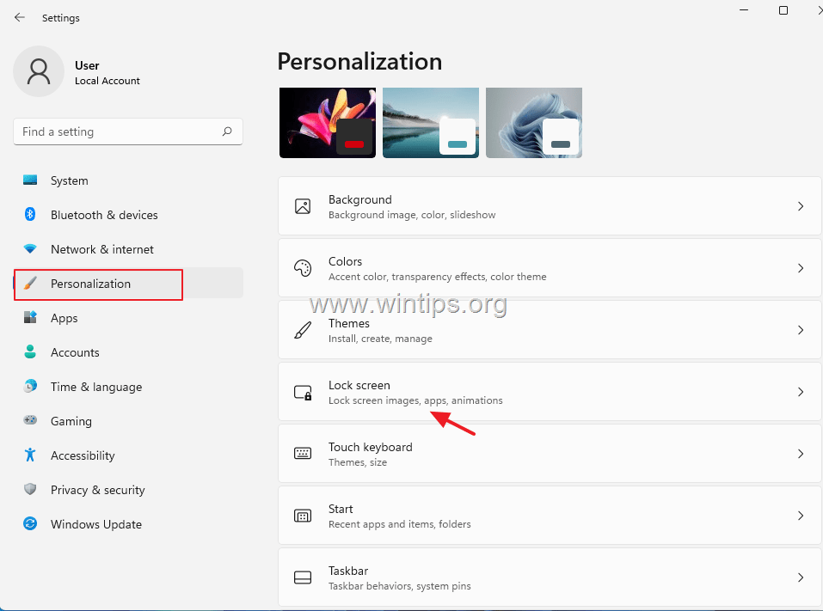Click the back arrow in Settings
The width and height of the screenshot is (823, 611).
pos(20,17)
